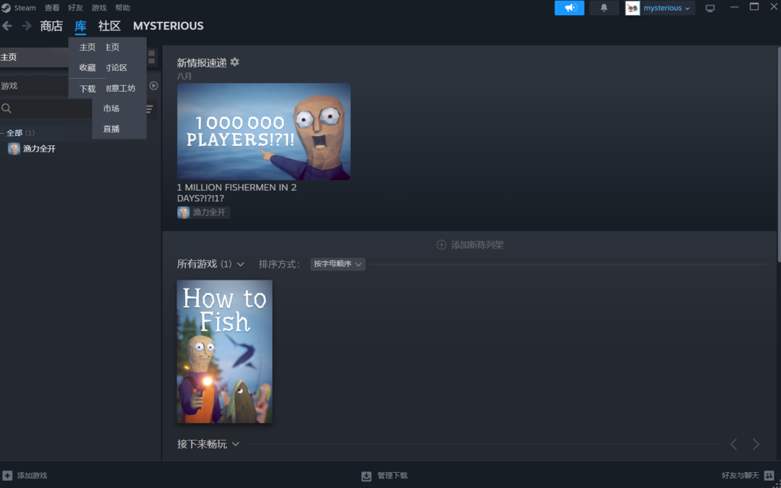Open the 游戏 filter dropdown in the sidebar
Viewport: 781px width, 488px height.
[x=34, y=85]
